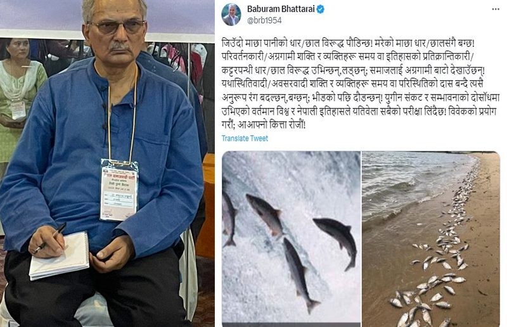Click the pen held in the man's hand
The width and height of the screenshot is (507, 327).
point(50,238)
